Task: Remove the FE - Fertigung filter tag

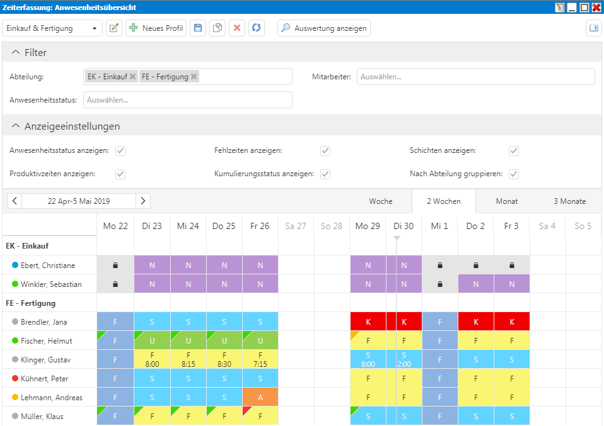Action: click(x=194, y=77)
